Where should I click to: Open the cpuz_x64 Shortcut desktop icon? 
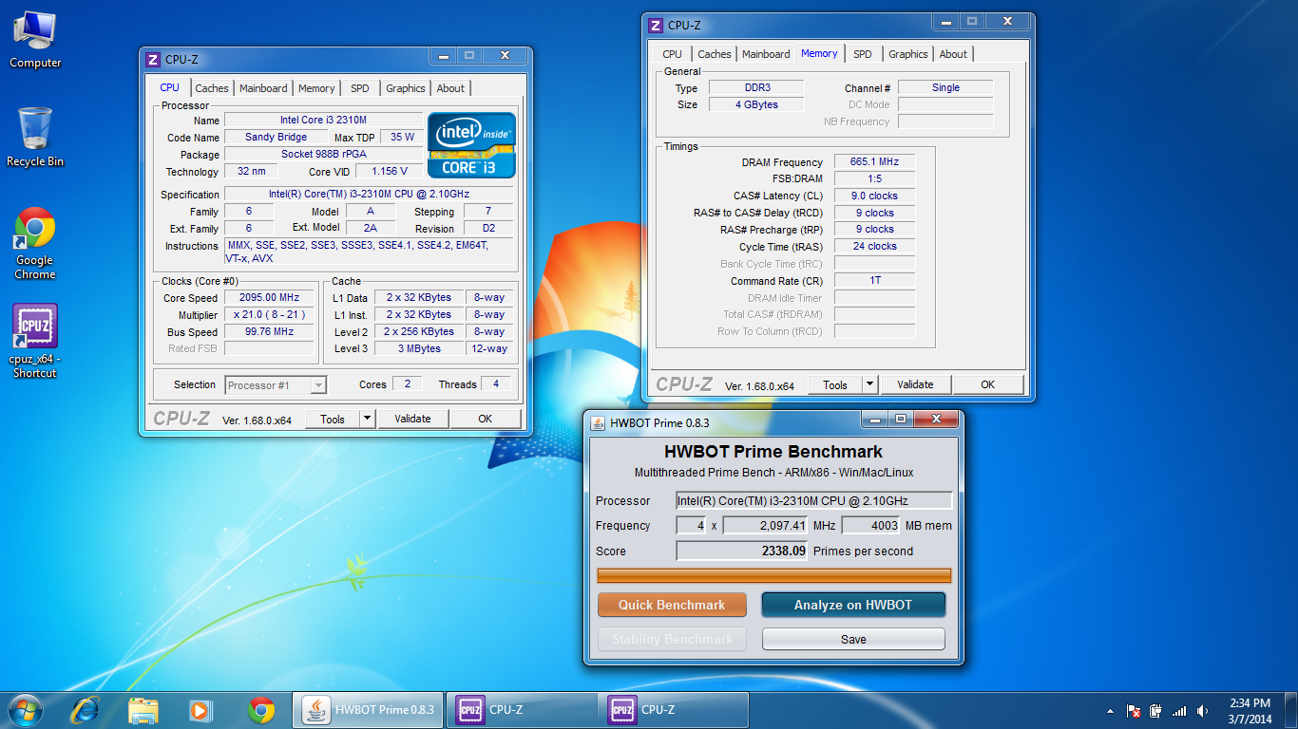point(35,342)
